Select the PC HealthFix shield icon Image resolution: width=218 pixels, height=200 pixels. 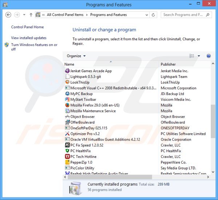tap(67, 151)
